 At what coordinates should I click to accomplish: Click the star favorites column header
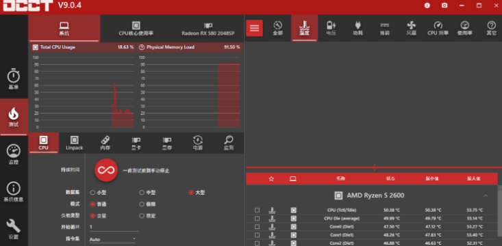[x=271, y=179]
